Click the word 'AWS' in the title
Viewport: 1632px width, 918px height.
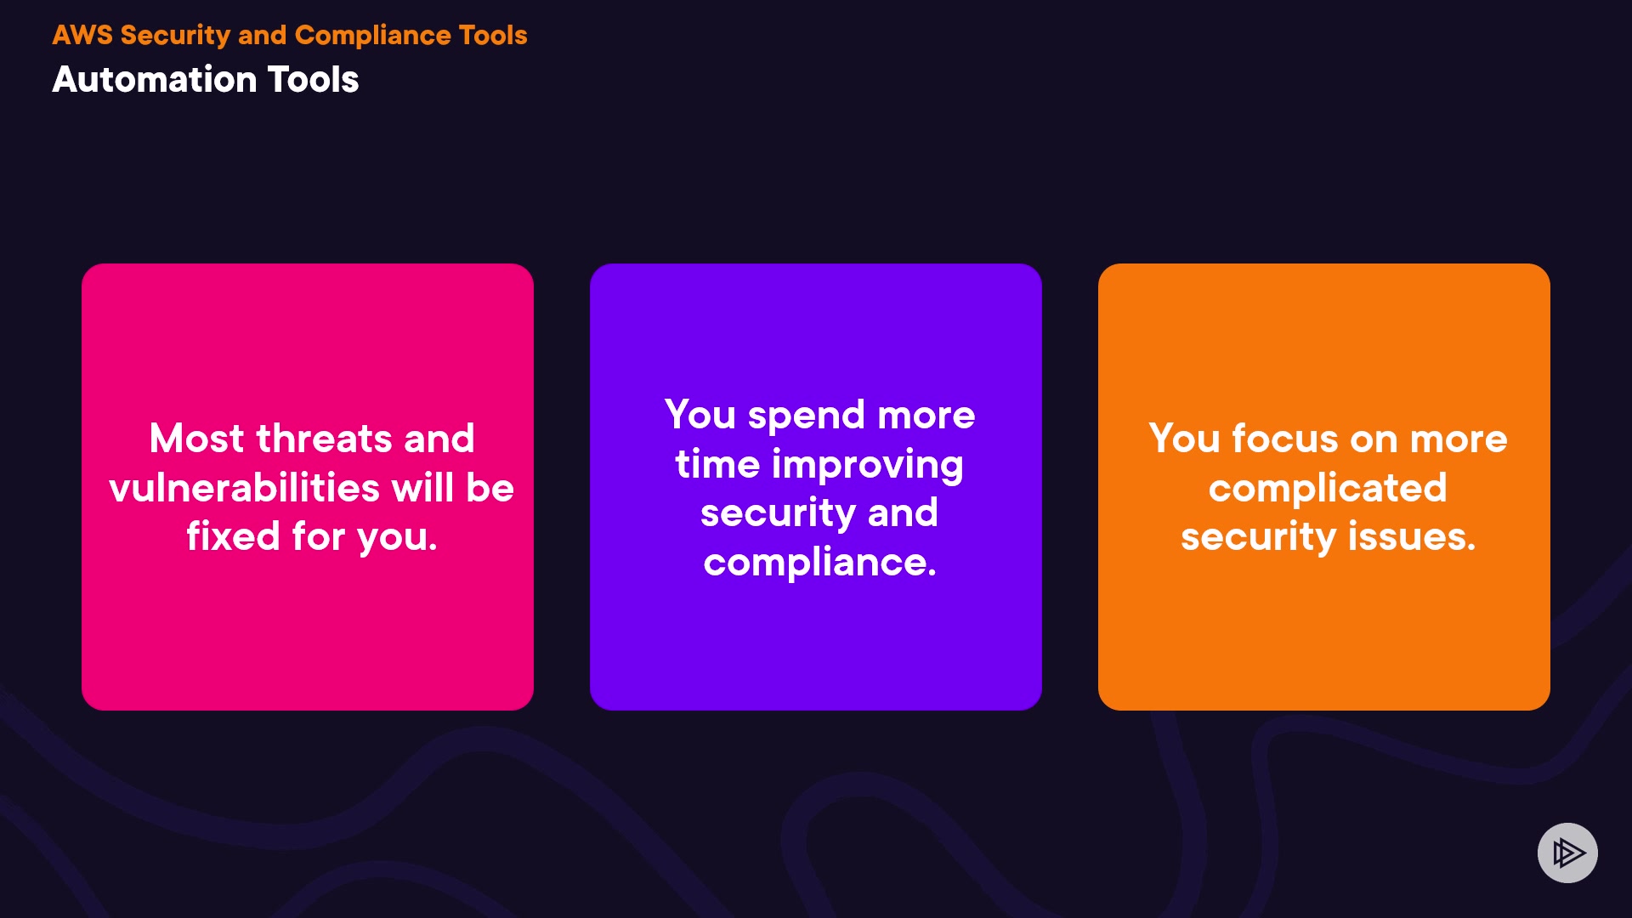(x=82, y=35)
